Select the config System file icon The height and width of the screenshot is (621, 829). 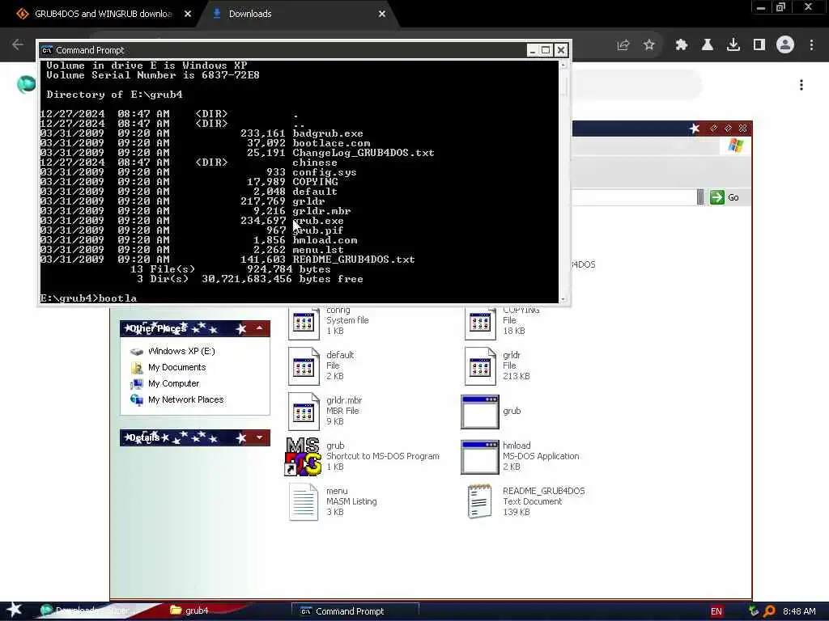tap(304, 322)
